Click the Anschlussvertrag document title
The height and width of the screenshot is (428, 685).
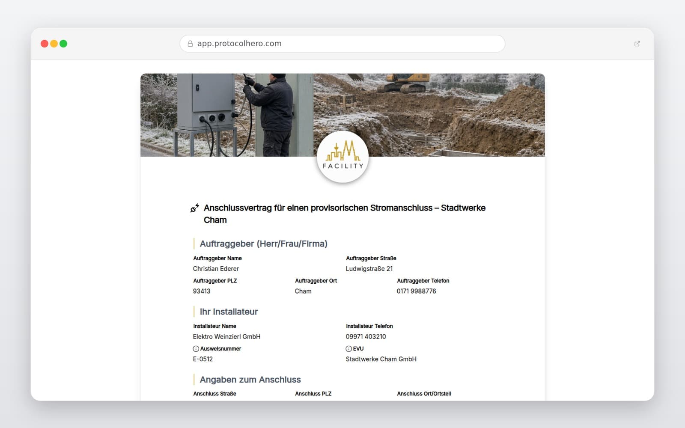click(x=345, y=214)
